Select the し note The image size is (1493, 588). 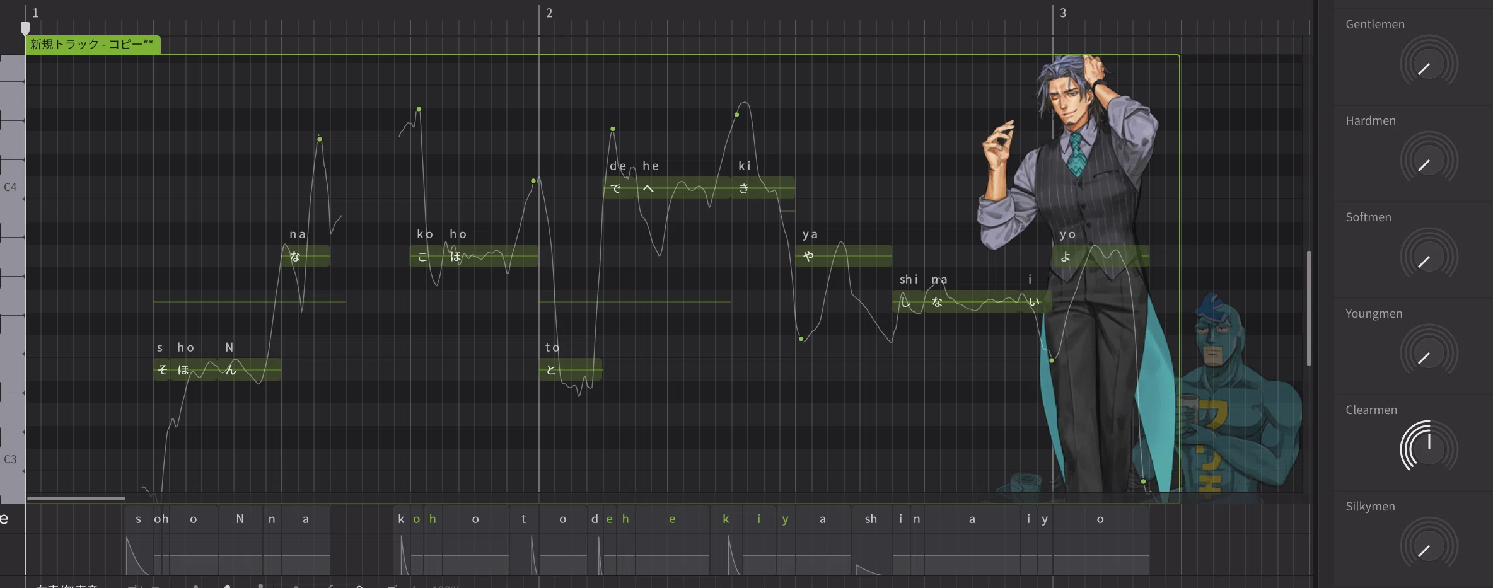pyautogui.click(x=908, y=301)
